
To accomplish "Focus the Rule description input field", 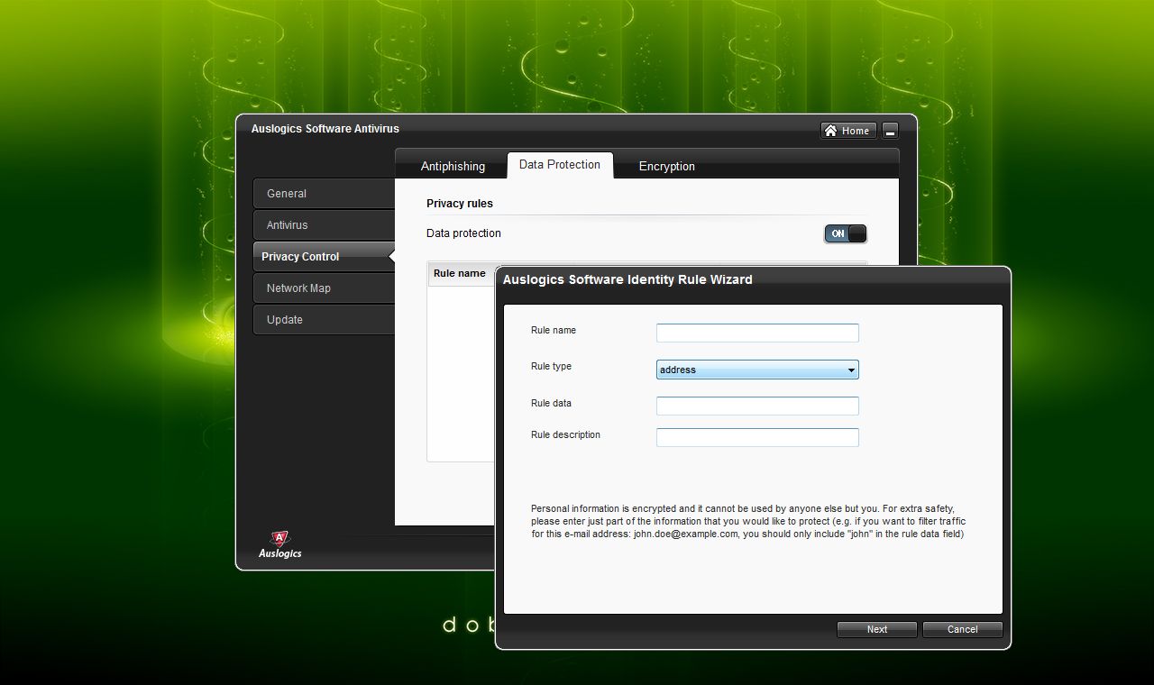I will pyautogui.click(x=757, y=437).
